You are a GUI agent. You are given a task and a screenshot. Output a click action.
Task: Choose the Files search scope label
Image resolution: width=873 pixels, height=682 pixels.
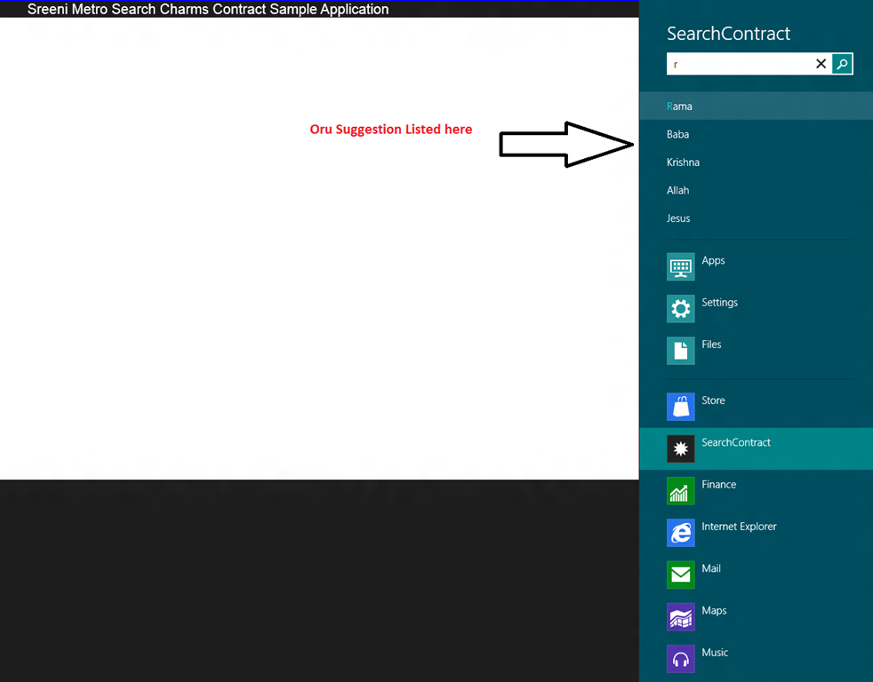tap(711, 345)
